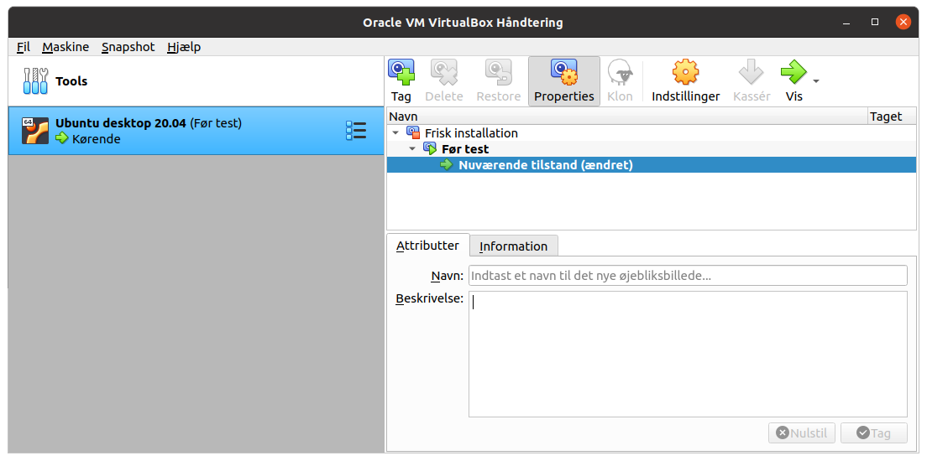Screen dimensions: 927x461
Task: Click the Vis green arrow icon
Action: click(793, 72)
